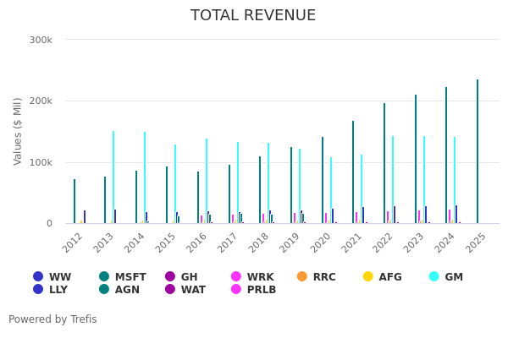The width and height of the screenshot is (508, 338).
Task: Click the Values ($ Mil) axis title
Action: pos(18,131)
